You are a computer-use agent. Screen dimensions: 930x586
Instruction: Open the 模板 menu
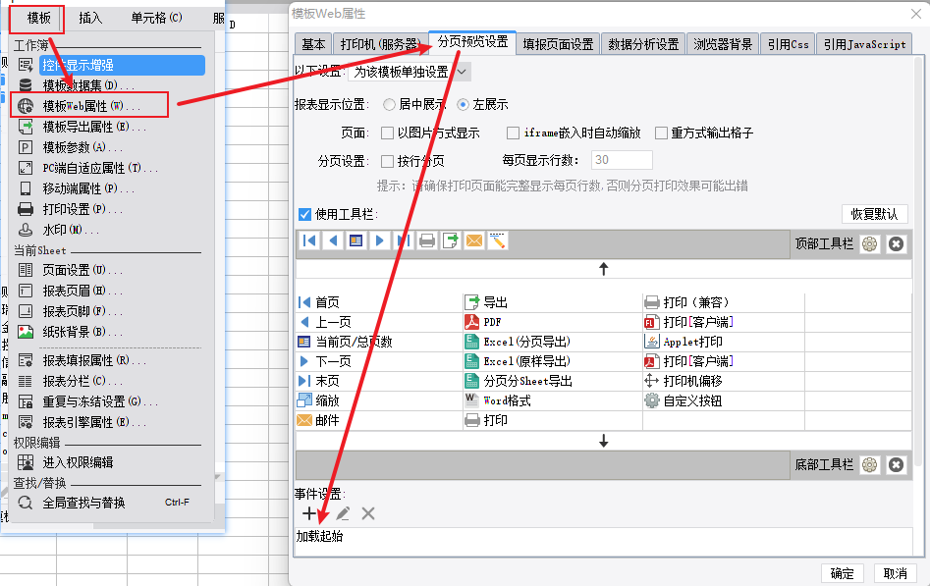38,19
